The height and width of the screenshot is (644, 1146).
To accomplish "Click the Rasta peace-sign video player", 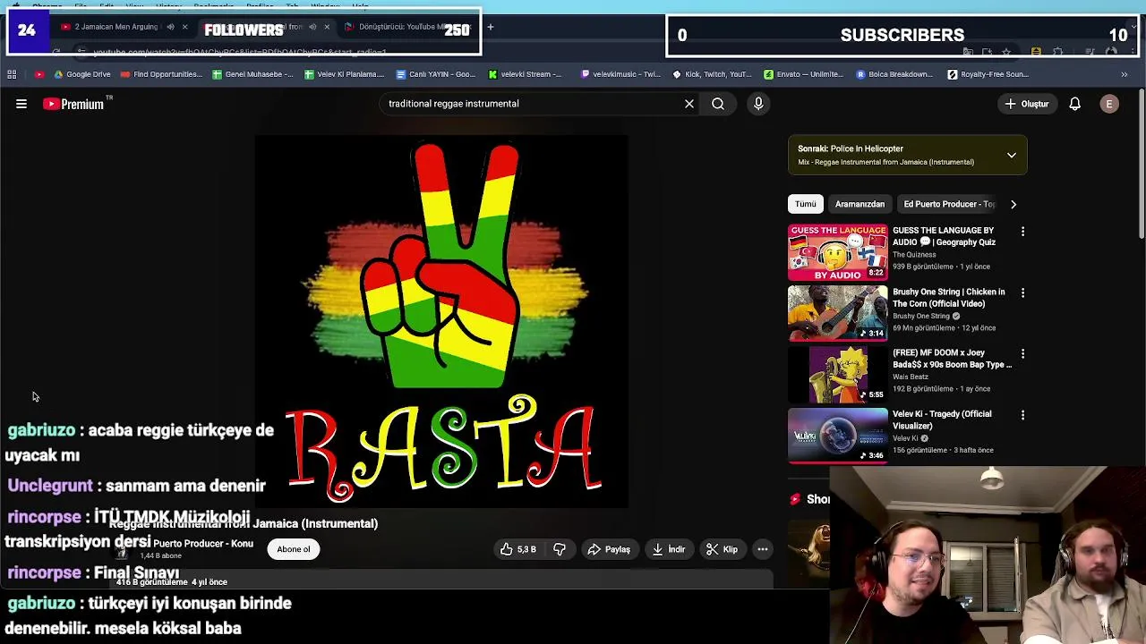I will tap(441, 321).
